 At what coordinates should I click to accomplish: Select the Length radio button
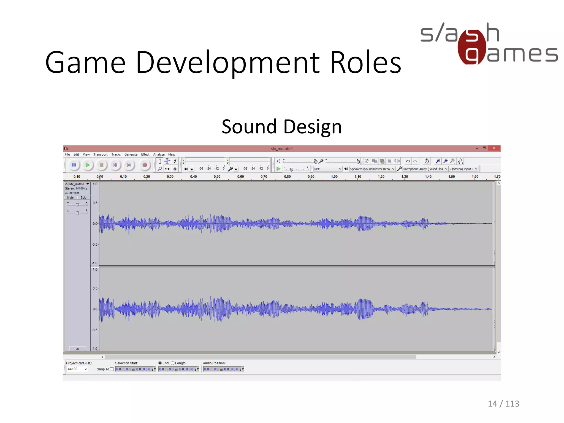point(173,363)
